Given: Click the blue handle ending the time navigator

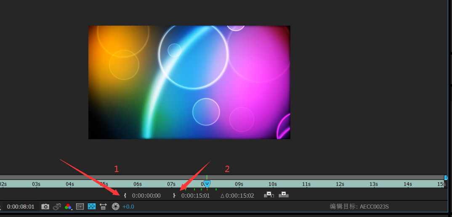Looking at the screenshot, I should coord(446,177).
